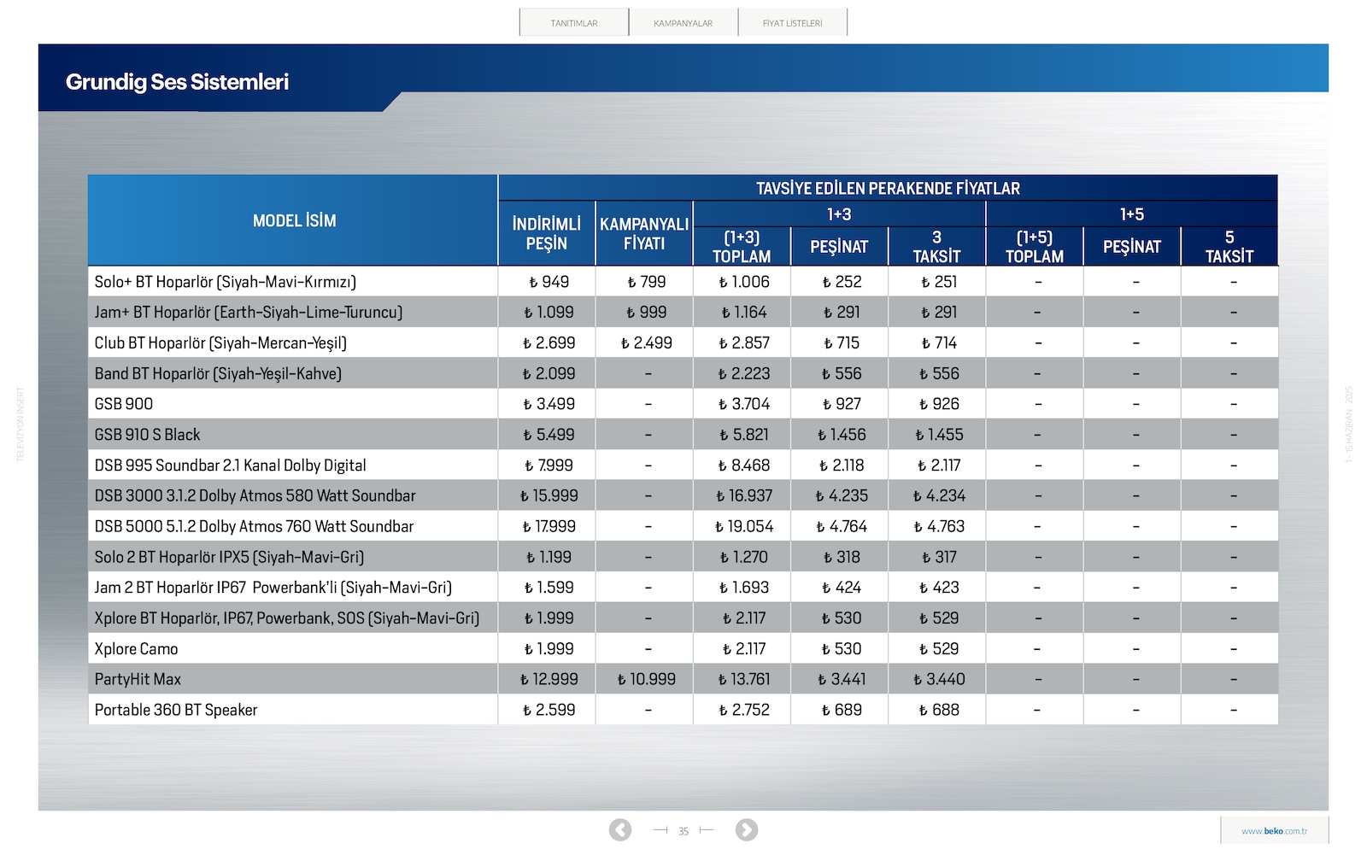Select the Solo+ BT Hoparlör row
This screenshot has width=1367, height=849.
click(x=683, y=281)
